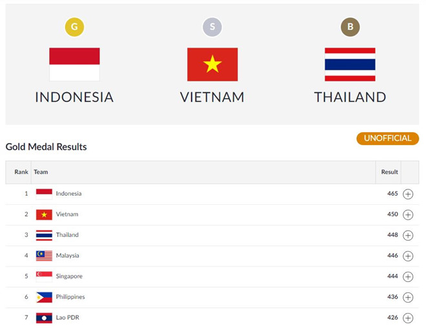Click the Result column header
Screen dimensions: 426x331
[x=390, y=172]
